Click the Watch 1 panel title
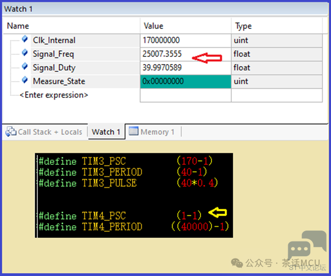 pos(19,9)
